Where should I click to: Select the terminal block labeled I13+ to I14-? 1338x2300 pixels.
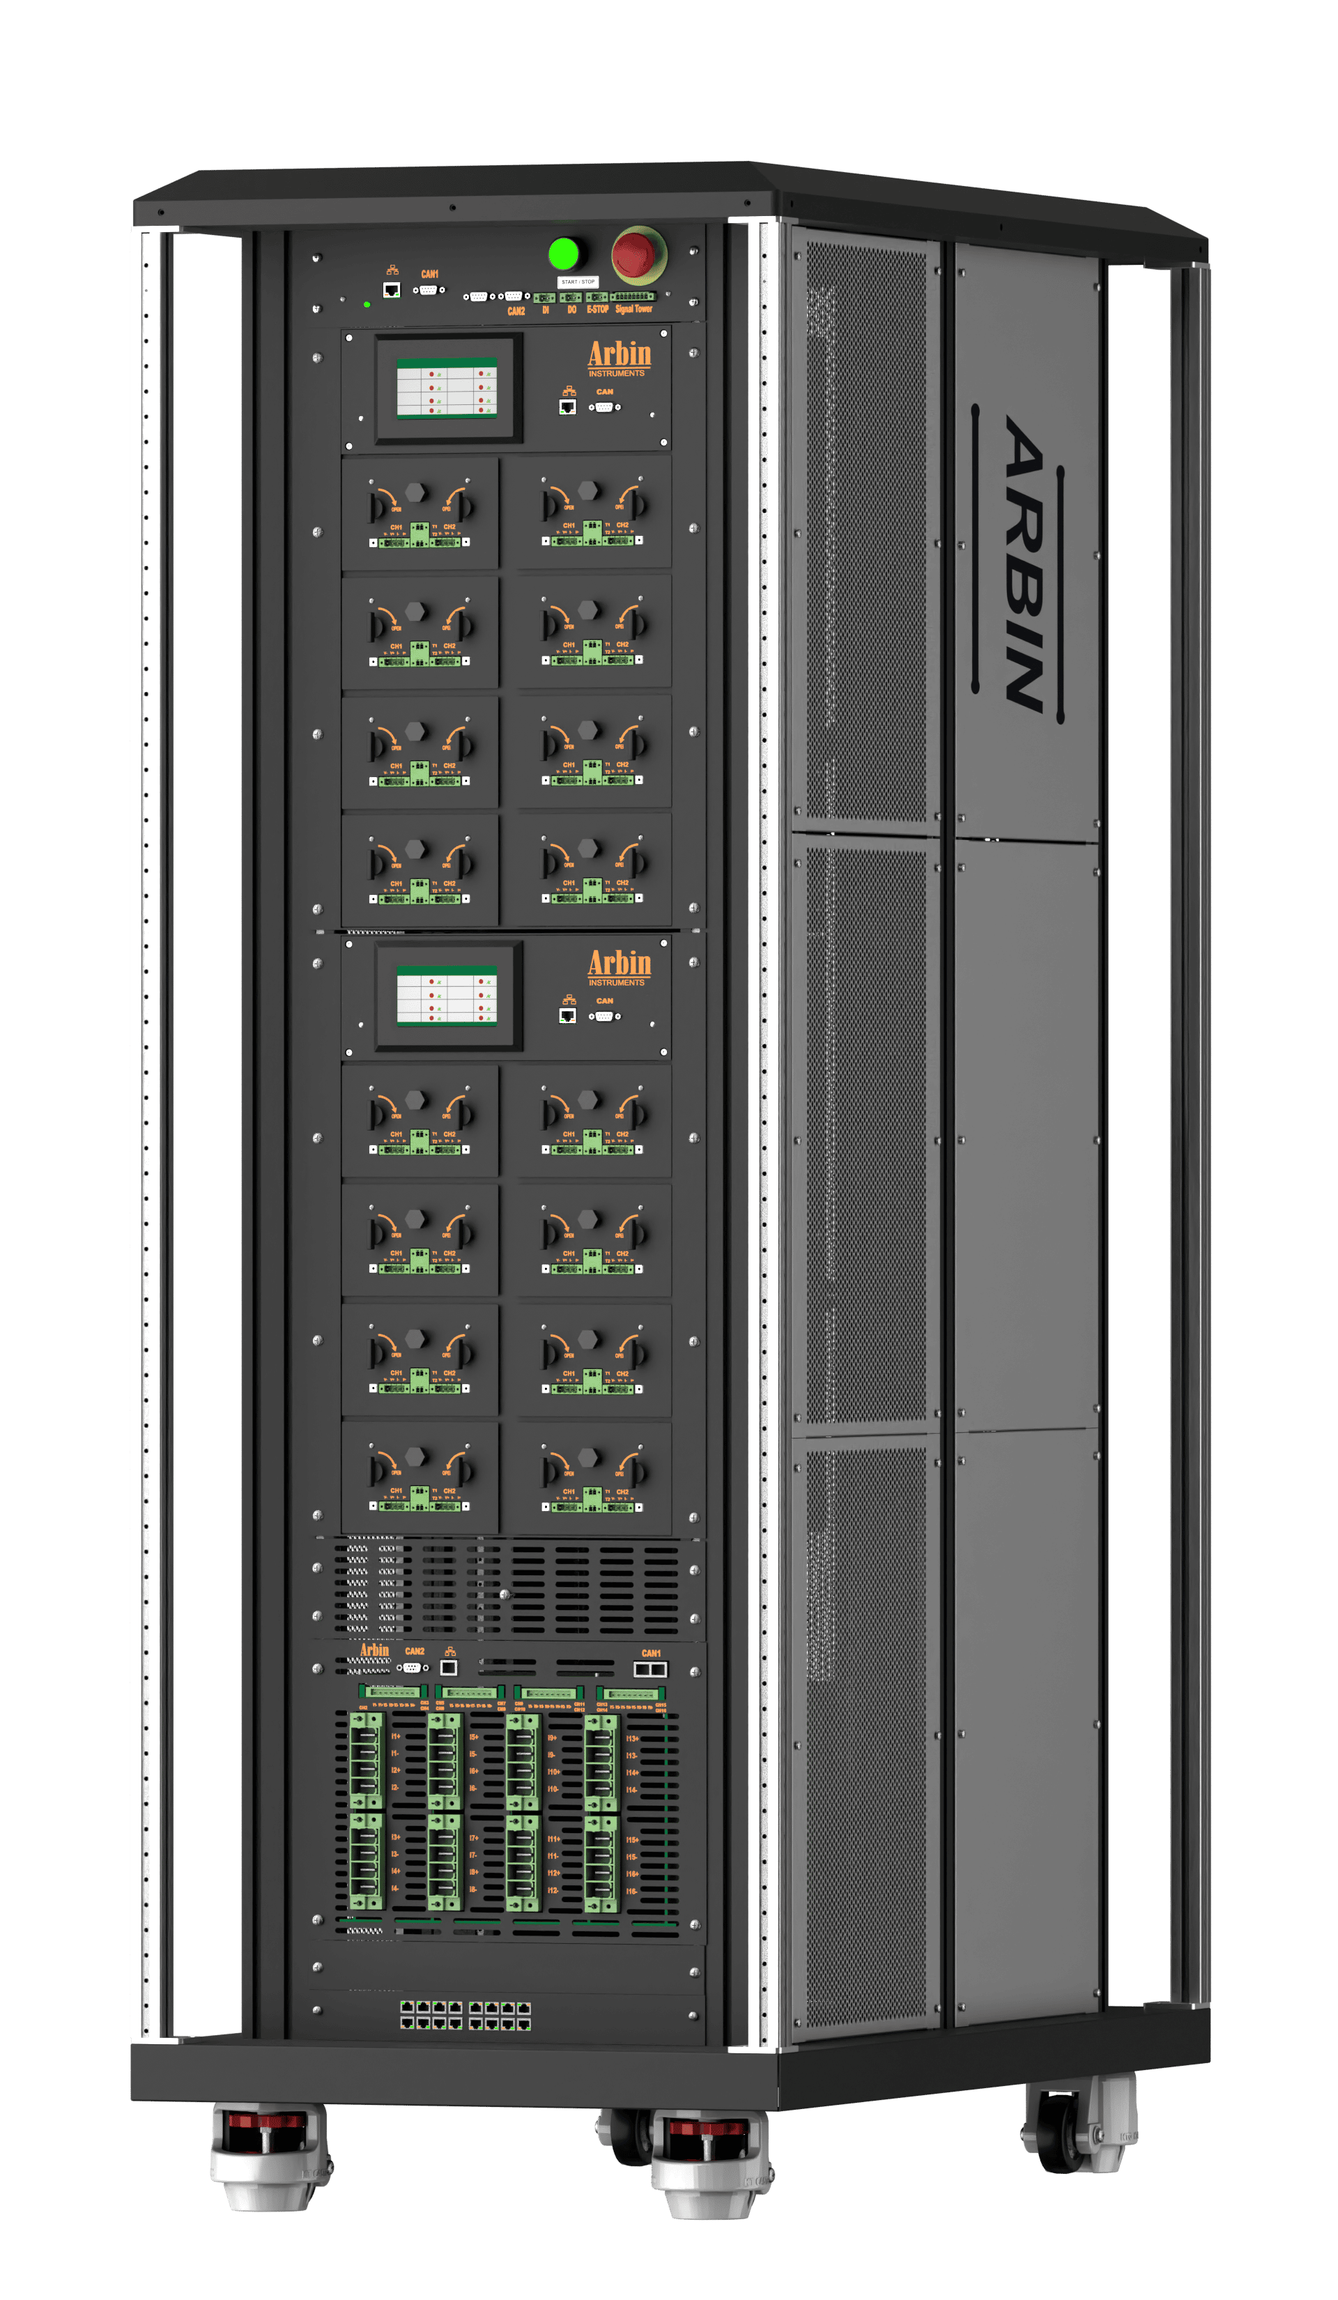tap(601, 1763)
